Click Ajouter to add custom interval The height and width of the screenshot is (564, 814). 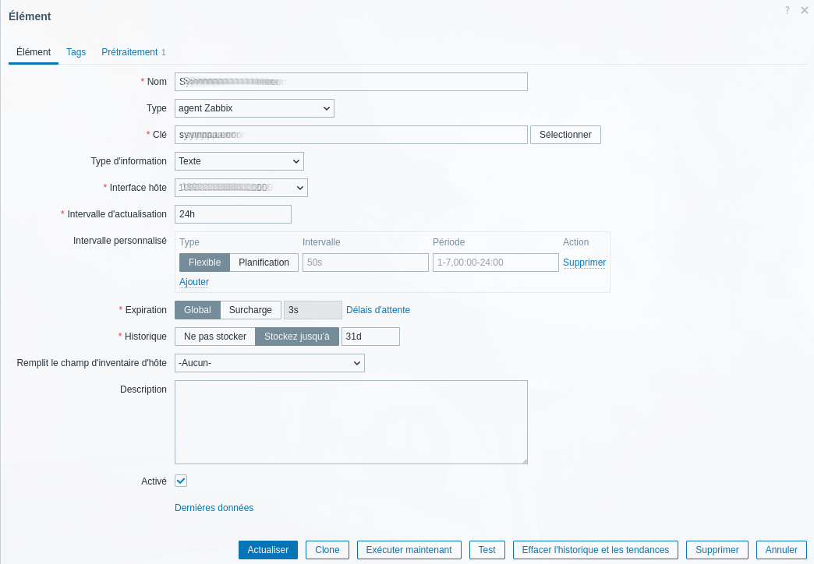click(194, 282)
